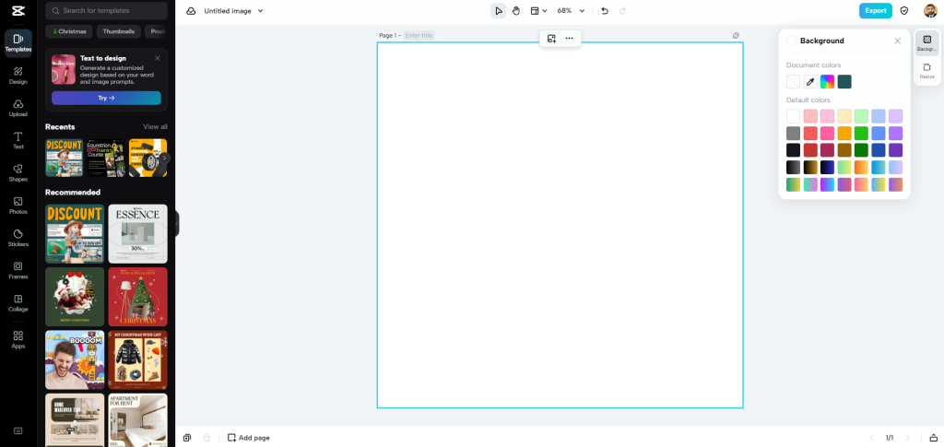
Task: Close the Background panel
Action: (x=897, y=41)
